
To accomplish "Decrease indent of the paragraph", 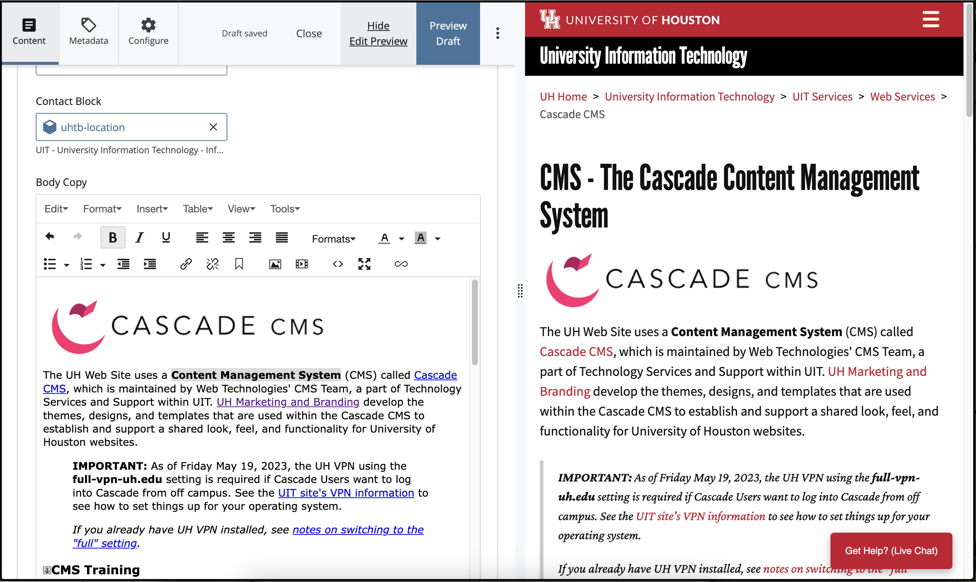I will coord(123,264).
